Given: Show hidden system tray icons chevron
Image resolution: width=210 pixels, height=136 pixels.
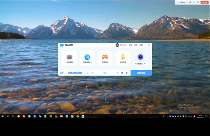Looking at the screenshot, I should pos(167,116).
